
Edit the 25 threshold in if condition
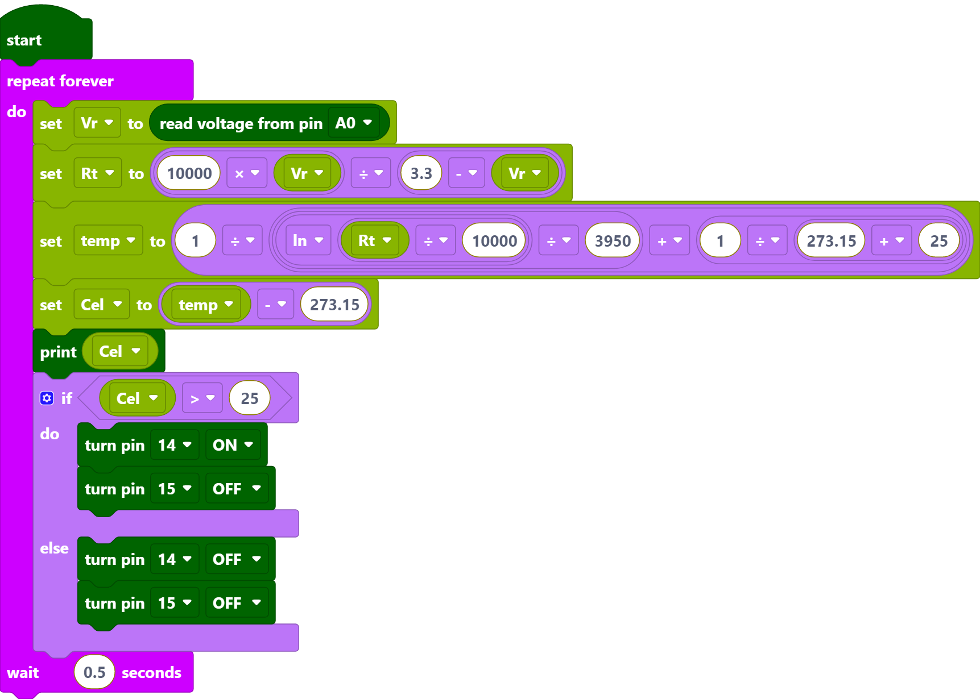click(x=250, y=398)
